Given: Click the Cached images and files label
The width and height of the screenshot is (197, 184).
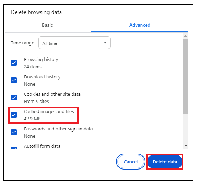Looking at the screenshot, I should click(x=49, y=112).
